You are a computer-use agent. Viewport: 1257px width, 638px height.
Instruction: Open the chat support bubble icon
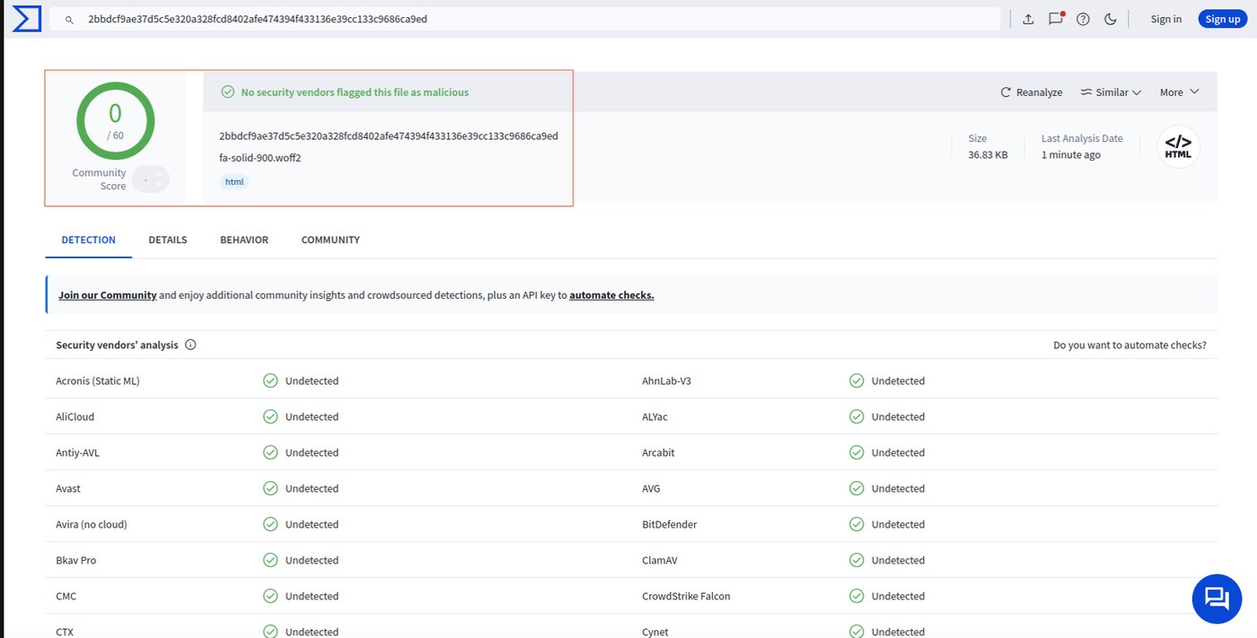point(1217,599)
